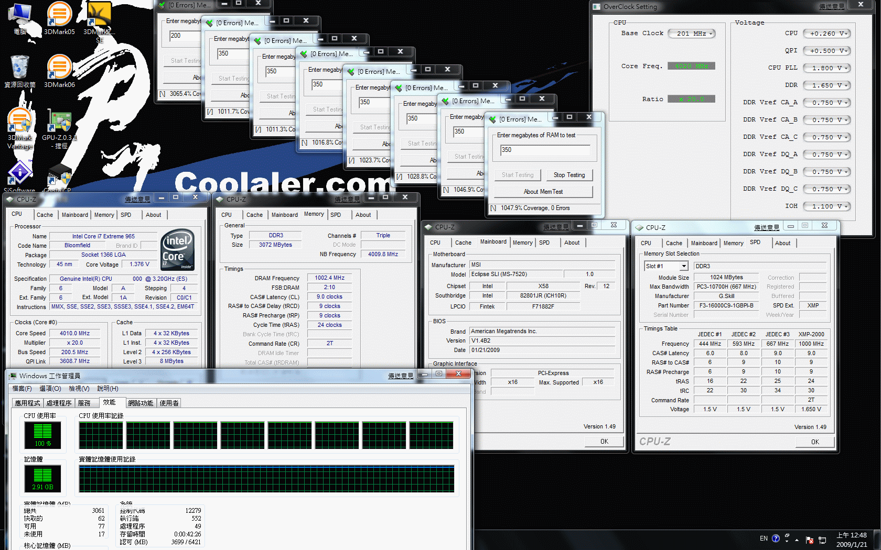Open CPU voltage +0.260 V dropdown

point(826,34)
